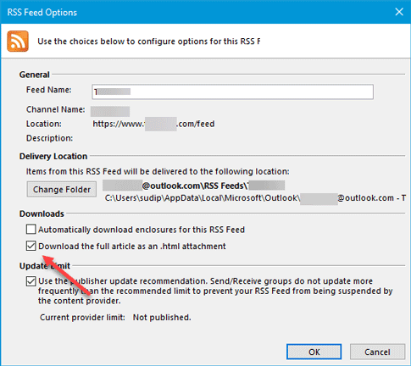Click the orange RSS feed icon

(x=18, y=42)
